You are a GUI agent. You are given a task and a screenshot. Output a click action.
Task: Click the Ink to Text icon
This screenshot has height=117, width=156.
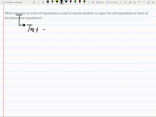tap(121, 2)
